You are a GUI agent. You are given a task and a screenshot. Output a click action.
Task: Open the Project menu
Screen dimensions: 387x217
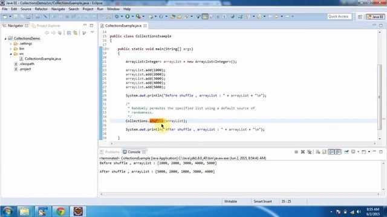coord(88,9)
